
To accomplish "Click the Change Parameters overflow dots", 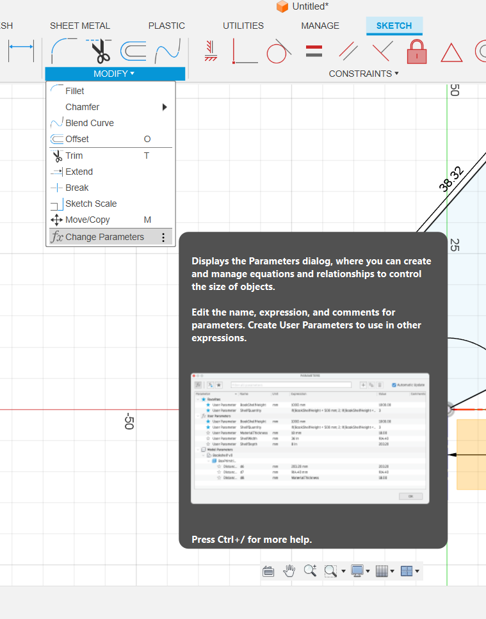I will [x=163, y=237].
